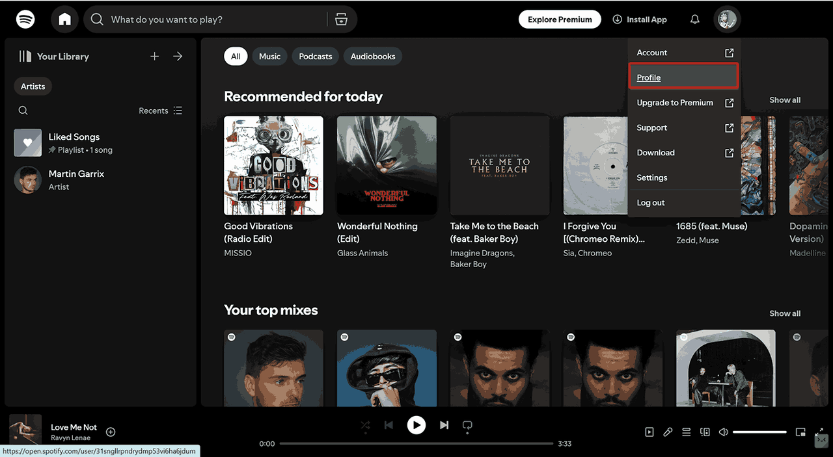The height and width of the screenshot is (457, 833).
Task: Open the Miniplayer icon
Action: tap(800, 432)
